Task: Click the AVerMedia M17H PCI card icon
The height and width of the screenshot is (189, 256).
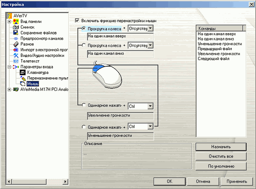Action: (16, 90)
